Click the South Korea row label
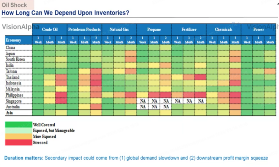 point(15,59)
